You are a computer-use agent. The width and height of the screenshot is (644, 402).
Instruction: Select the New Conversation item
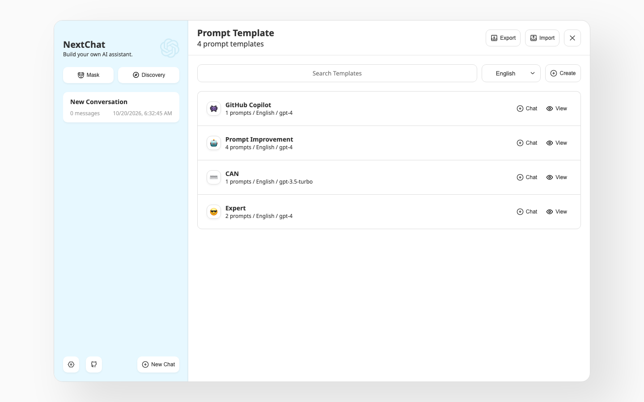121,107
